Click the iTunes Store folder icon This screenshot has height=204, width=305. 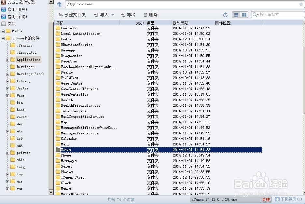coord(58,177)
